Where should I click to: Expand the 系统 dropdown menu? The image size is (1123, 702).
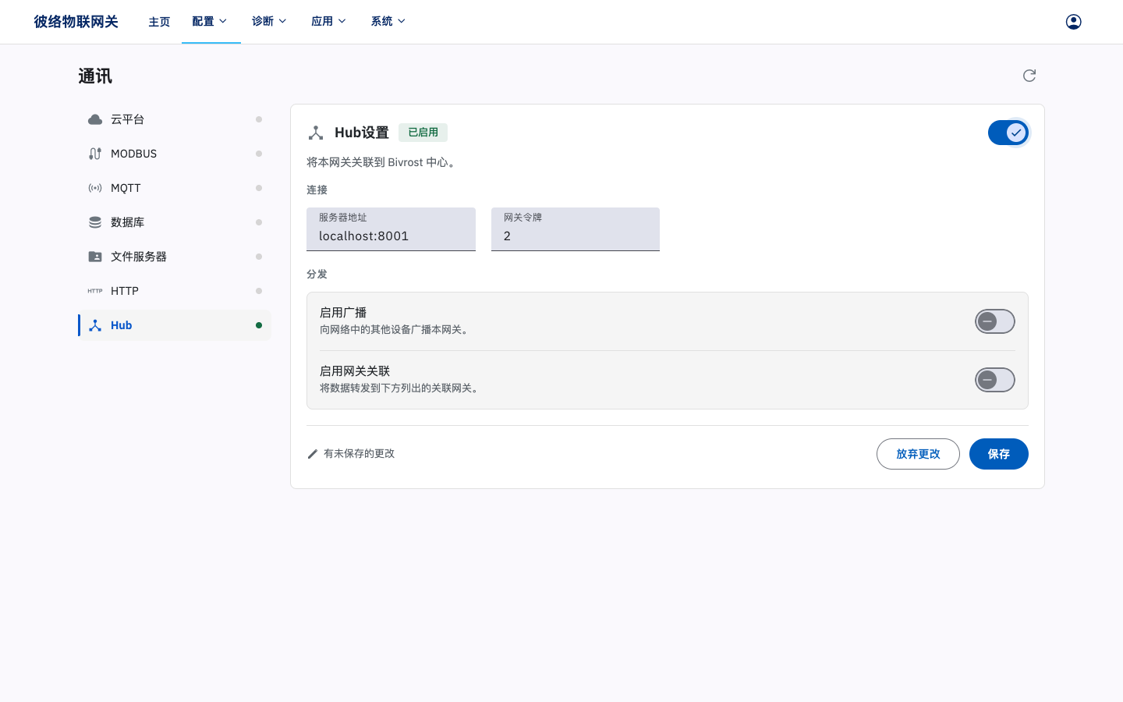pyautogui.click(x=388, y=21)
